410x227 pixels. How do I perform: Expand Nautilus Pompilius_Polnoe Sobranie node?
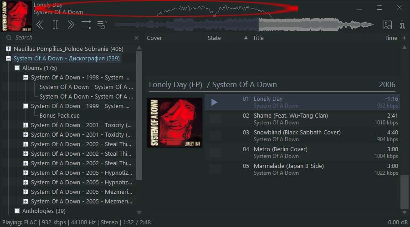pos(8,49)
